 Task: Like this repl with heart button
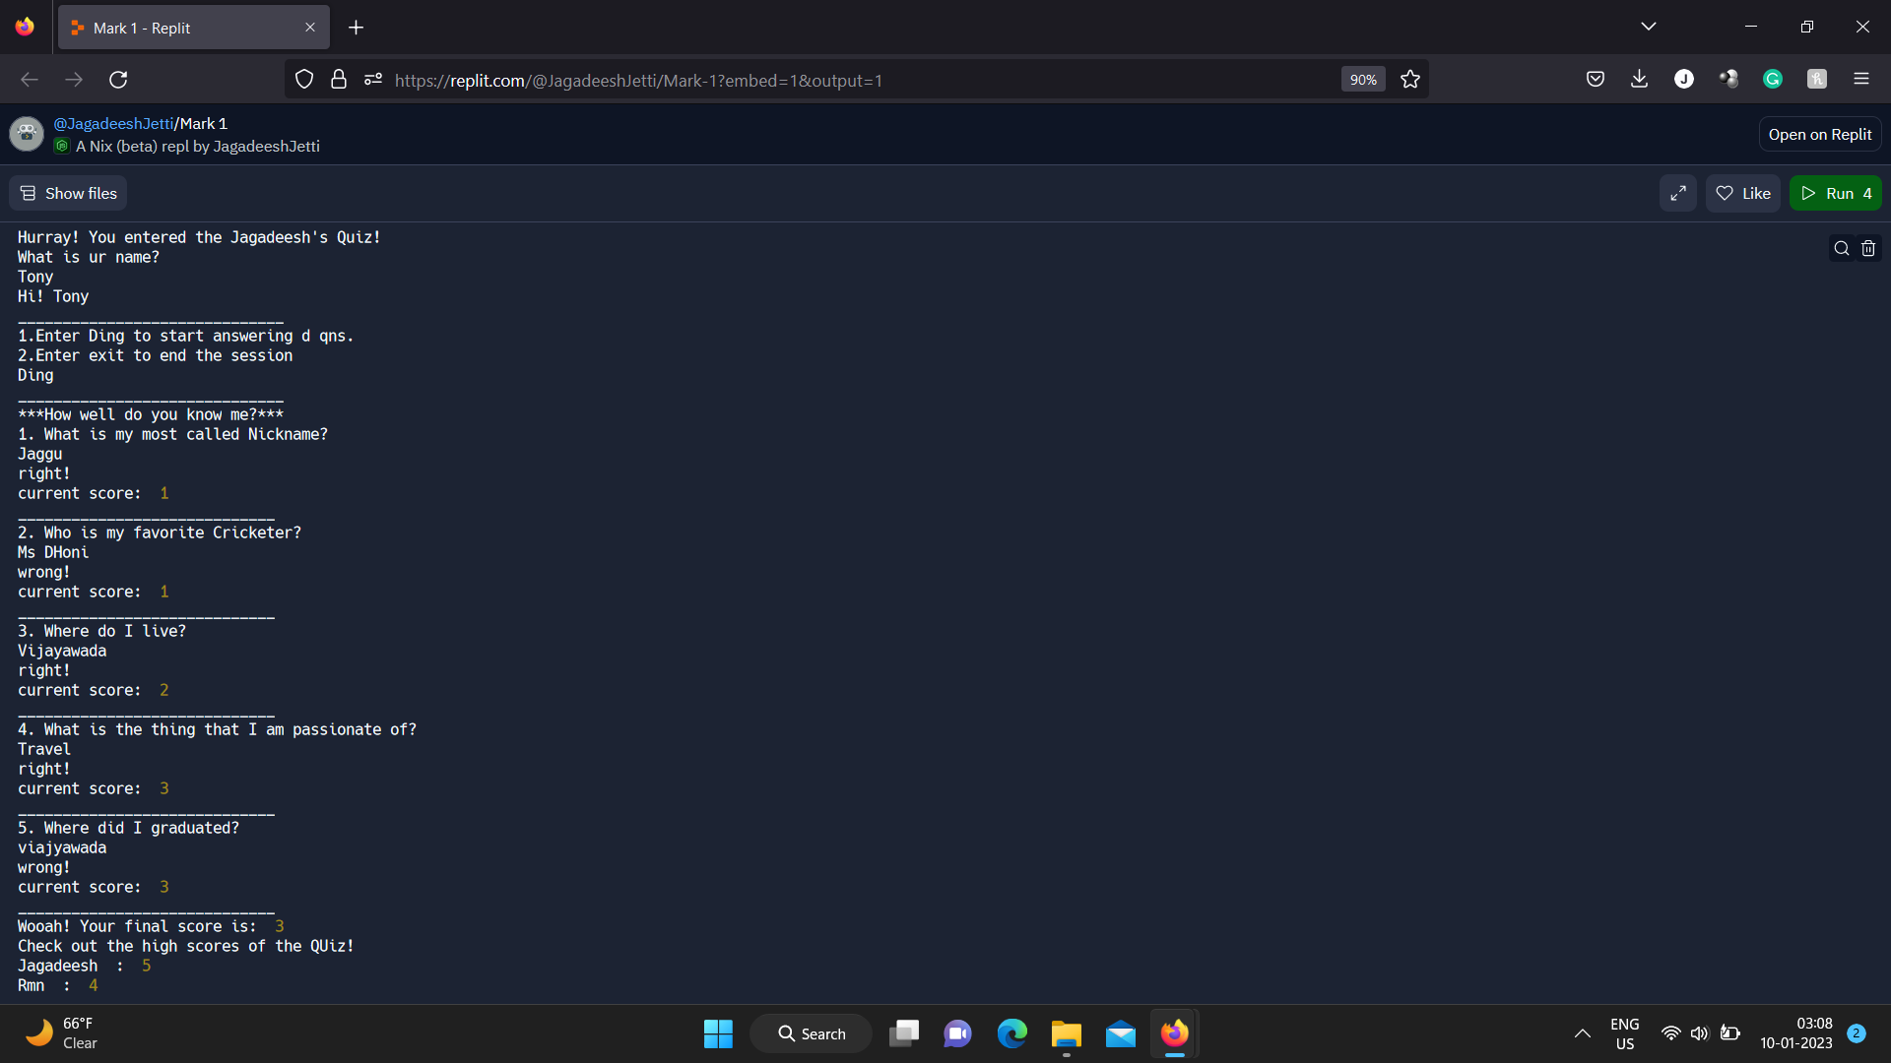(1742, 193)
